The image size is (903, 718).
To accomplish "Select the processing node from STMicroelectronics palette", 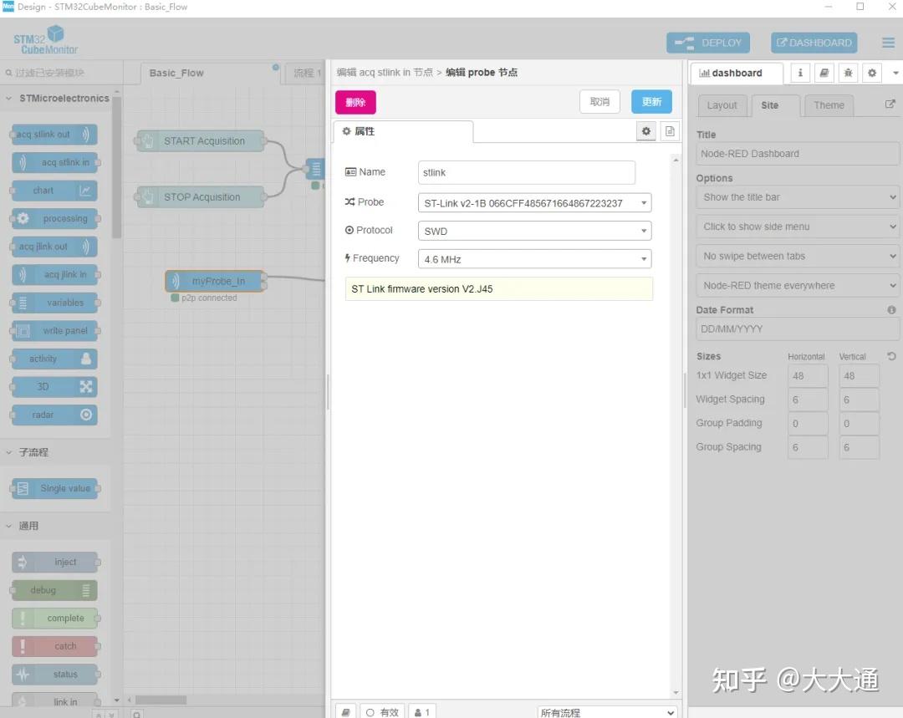I will (54, 218).
